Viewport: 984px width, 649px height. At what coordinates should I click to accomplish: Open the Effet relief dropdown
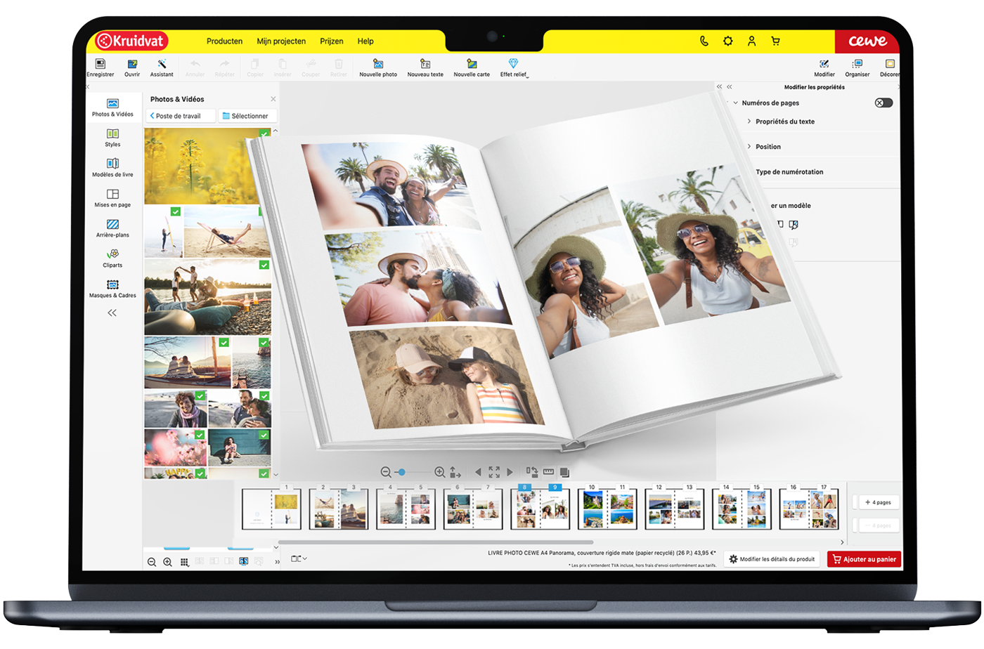[514, 67]
